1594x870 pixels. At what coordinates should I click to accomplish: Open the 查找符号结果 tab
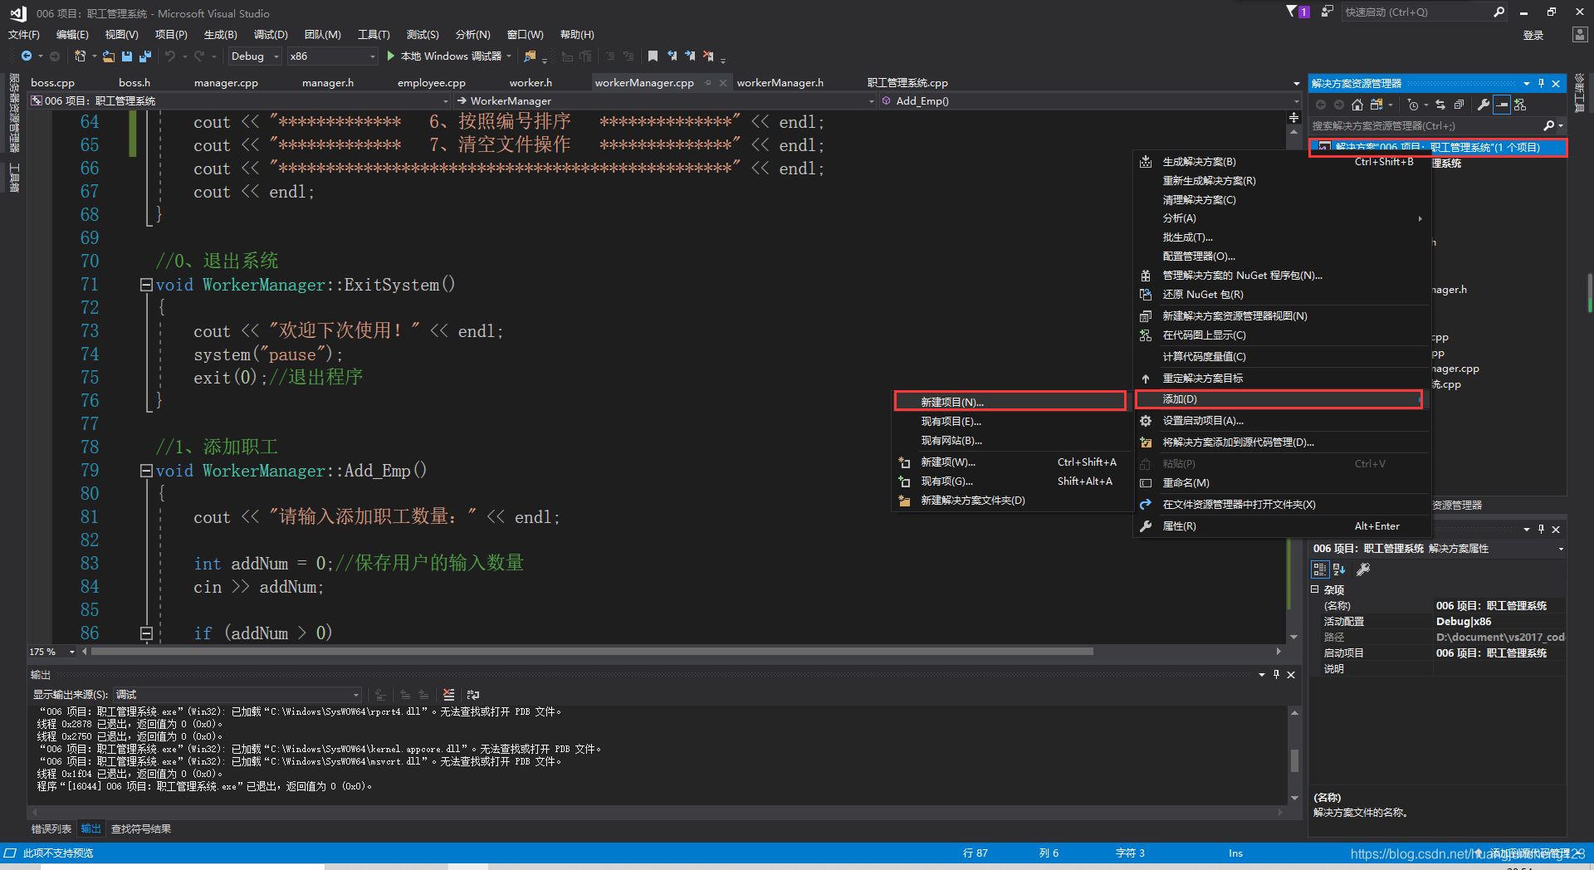(x=141, y=829)
